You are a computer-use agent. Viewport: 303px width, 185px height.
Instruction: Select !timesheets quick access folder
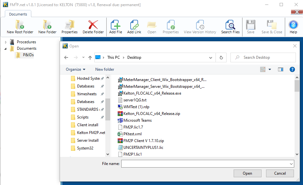pyautogui.click(x=87, y=94)
